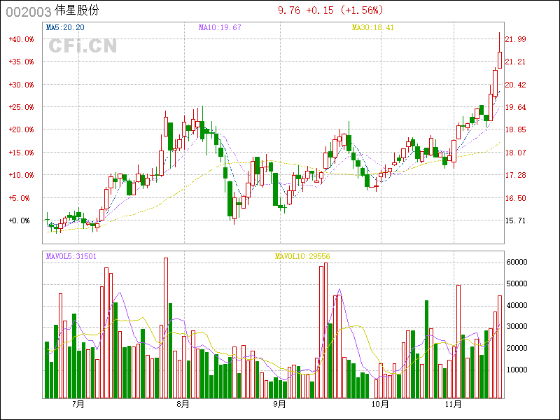Click the current price 9.76
This screenshot has height=420, width=560.
[289, 10]
